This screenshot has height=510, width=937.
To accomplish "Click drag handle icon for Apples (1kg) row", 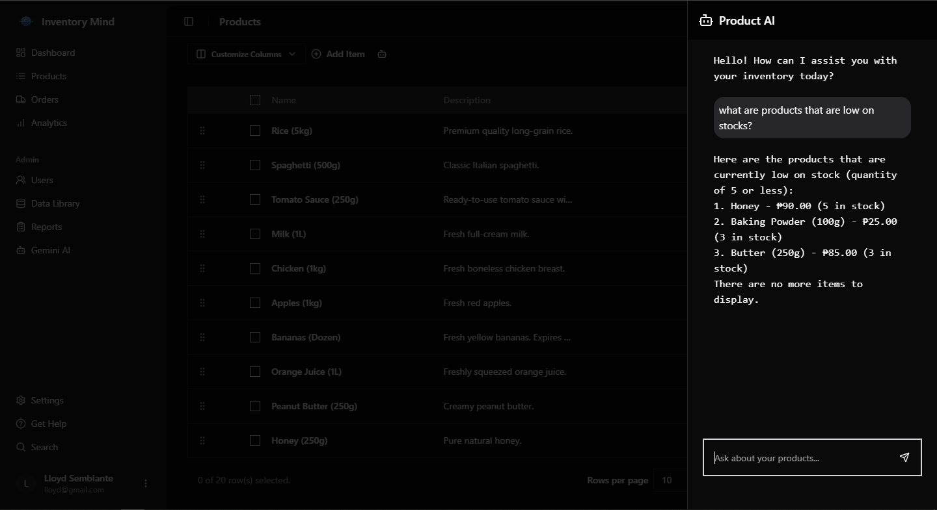I will pyautogui.click(x=202, y=303).
